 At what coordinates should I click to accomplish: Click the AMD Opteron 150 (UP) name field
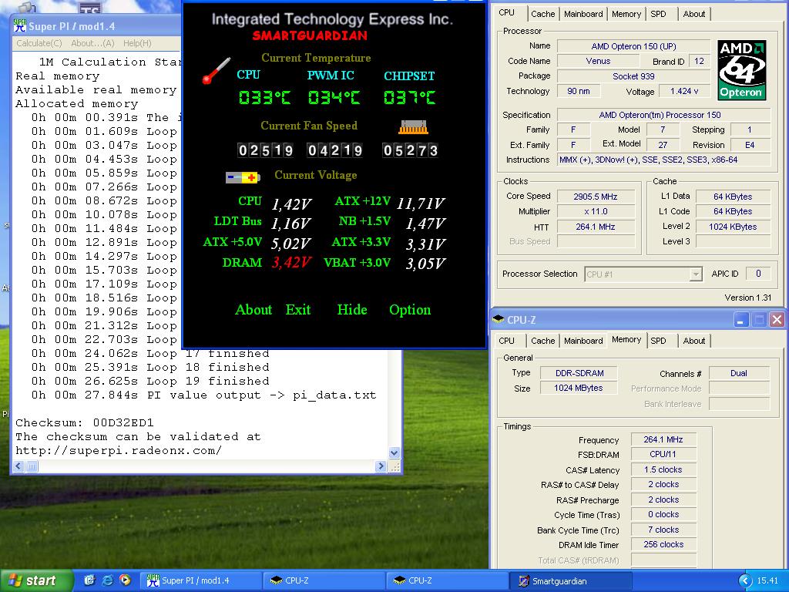click(633, 46)
